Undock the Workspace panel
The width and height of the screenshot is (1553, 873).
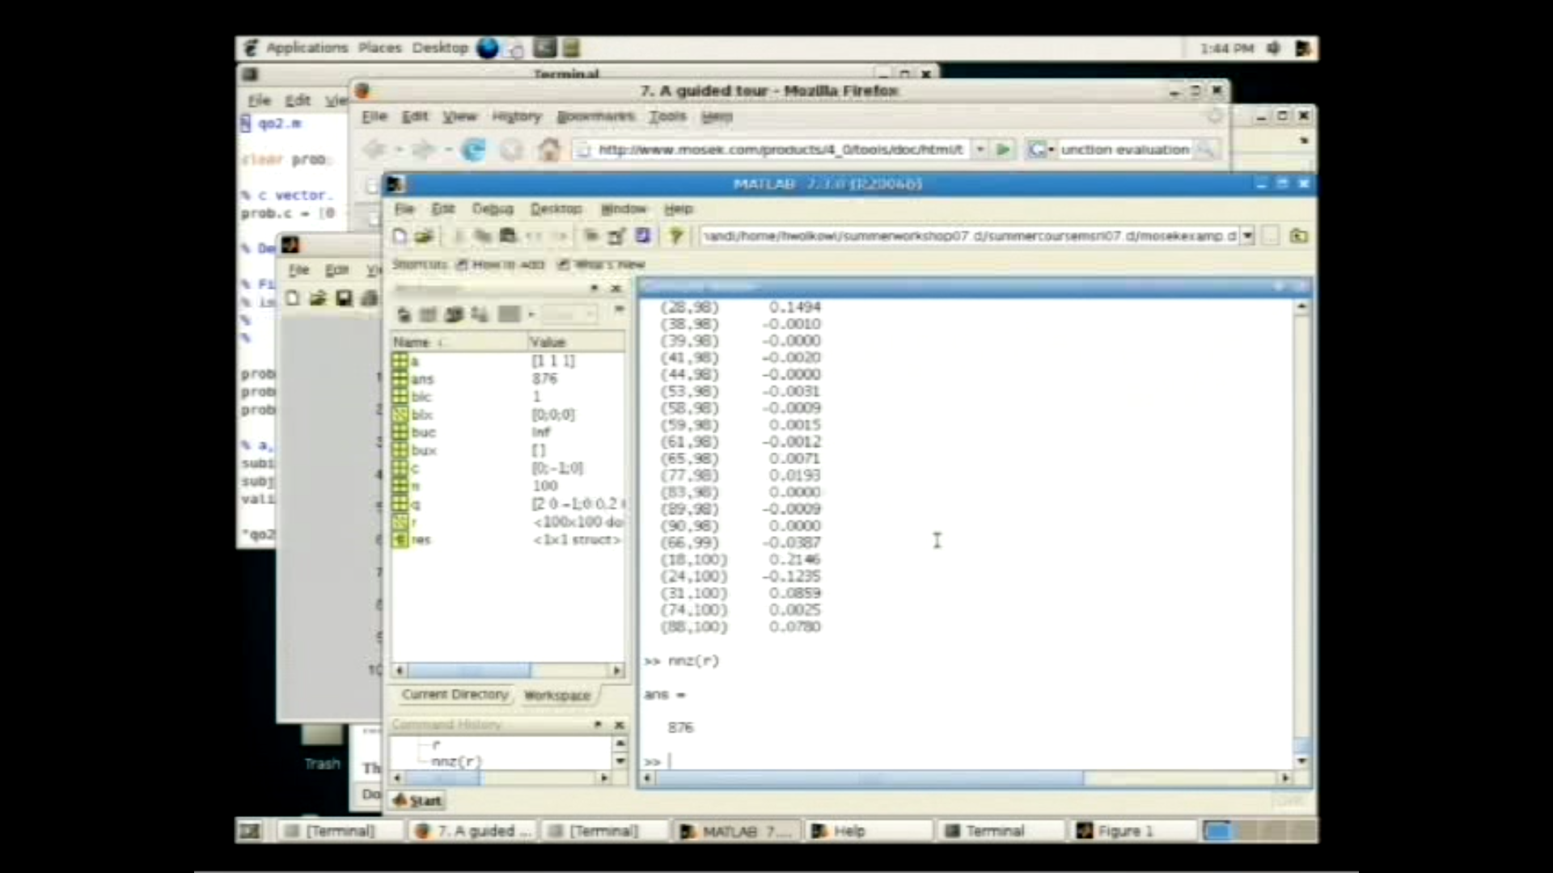(x=595, y=288)
